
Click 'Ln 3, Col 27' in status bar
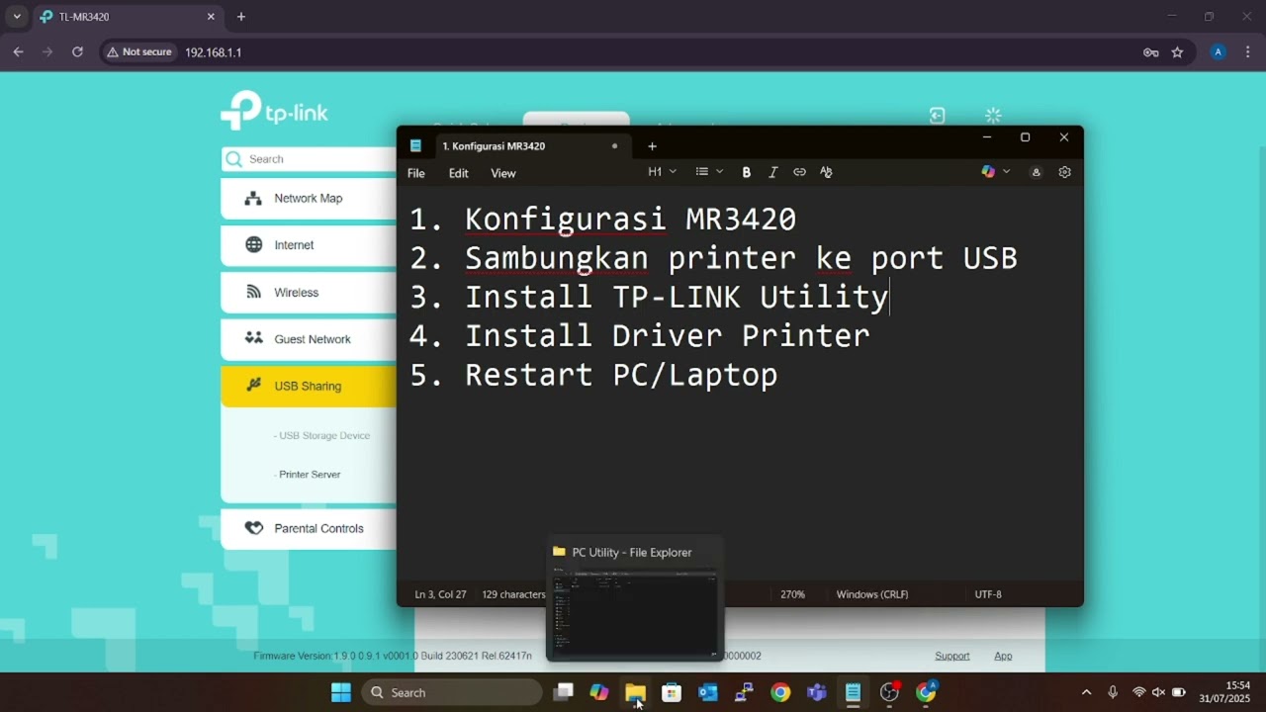[x=440, y=594]
